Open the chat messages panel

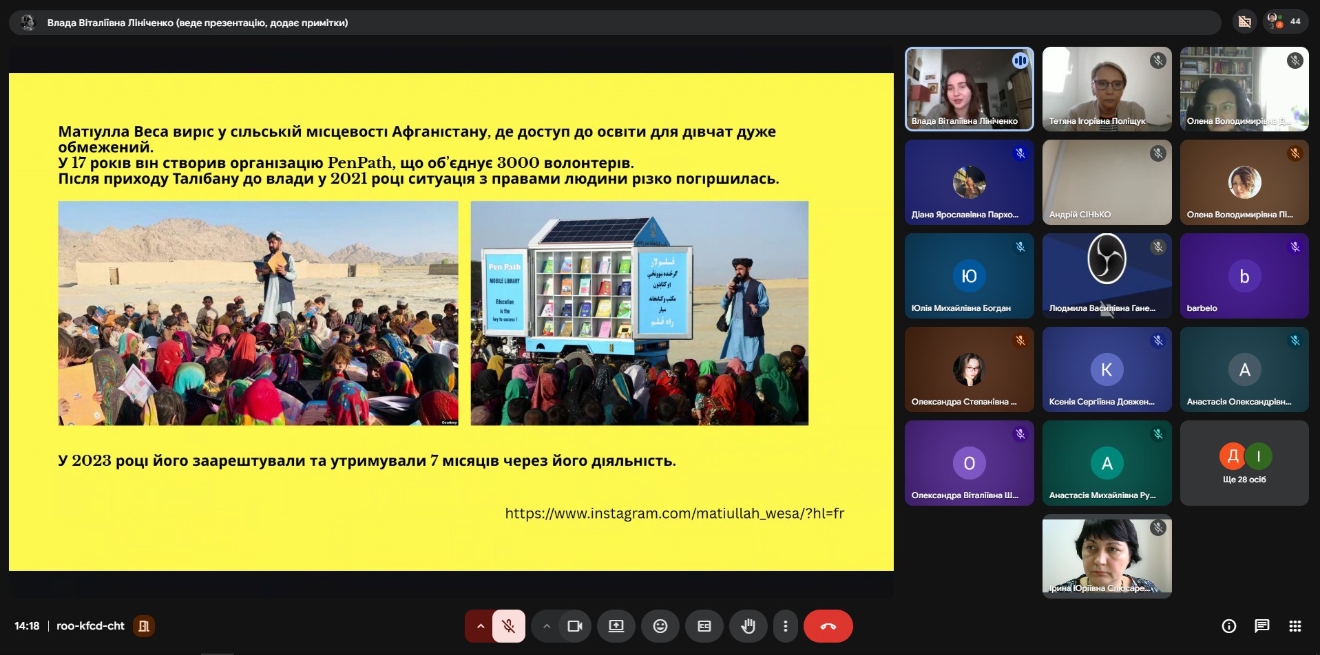[1261, 626]
